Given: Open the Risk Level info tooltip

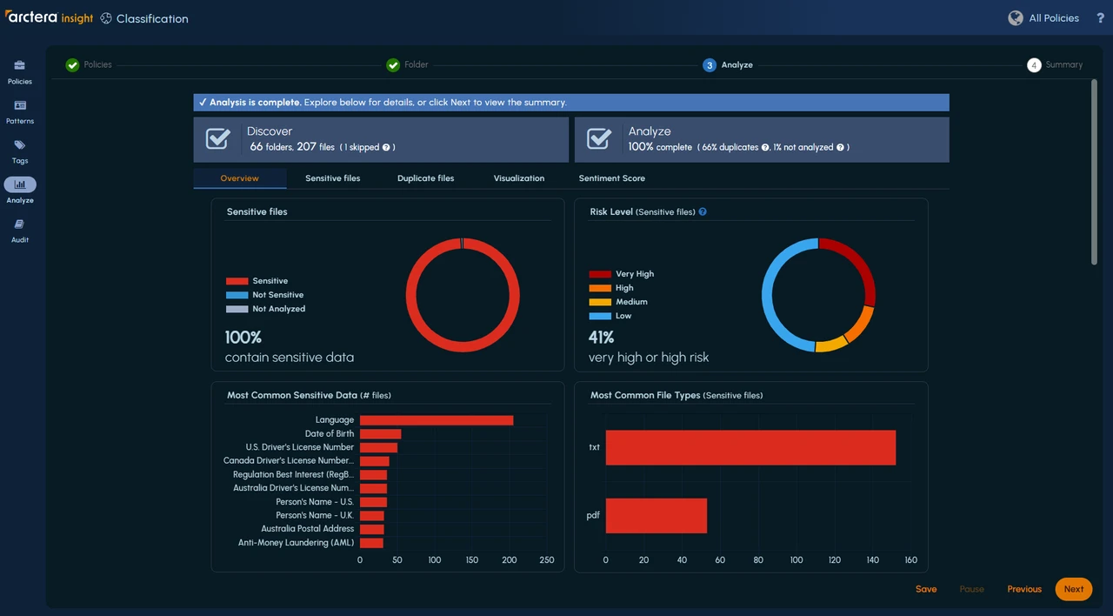Looking at the screenshot, I should [x=703, y=211].
